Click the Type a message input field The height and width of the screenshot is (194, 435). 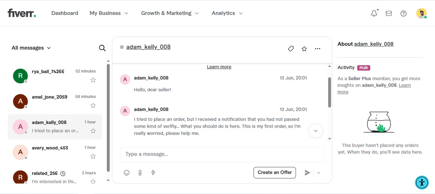click(x=222, y=154)
